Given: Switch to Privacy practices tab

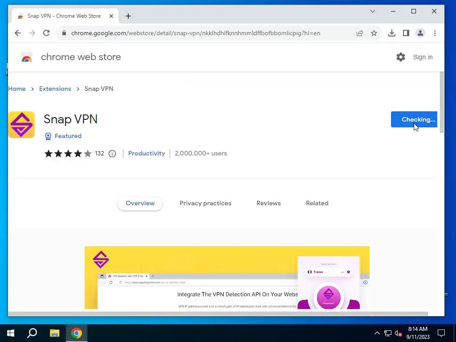Looking at the screenshot, I should coord(205,203).
